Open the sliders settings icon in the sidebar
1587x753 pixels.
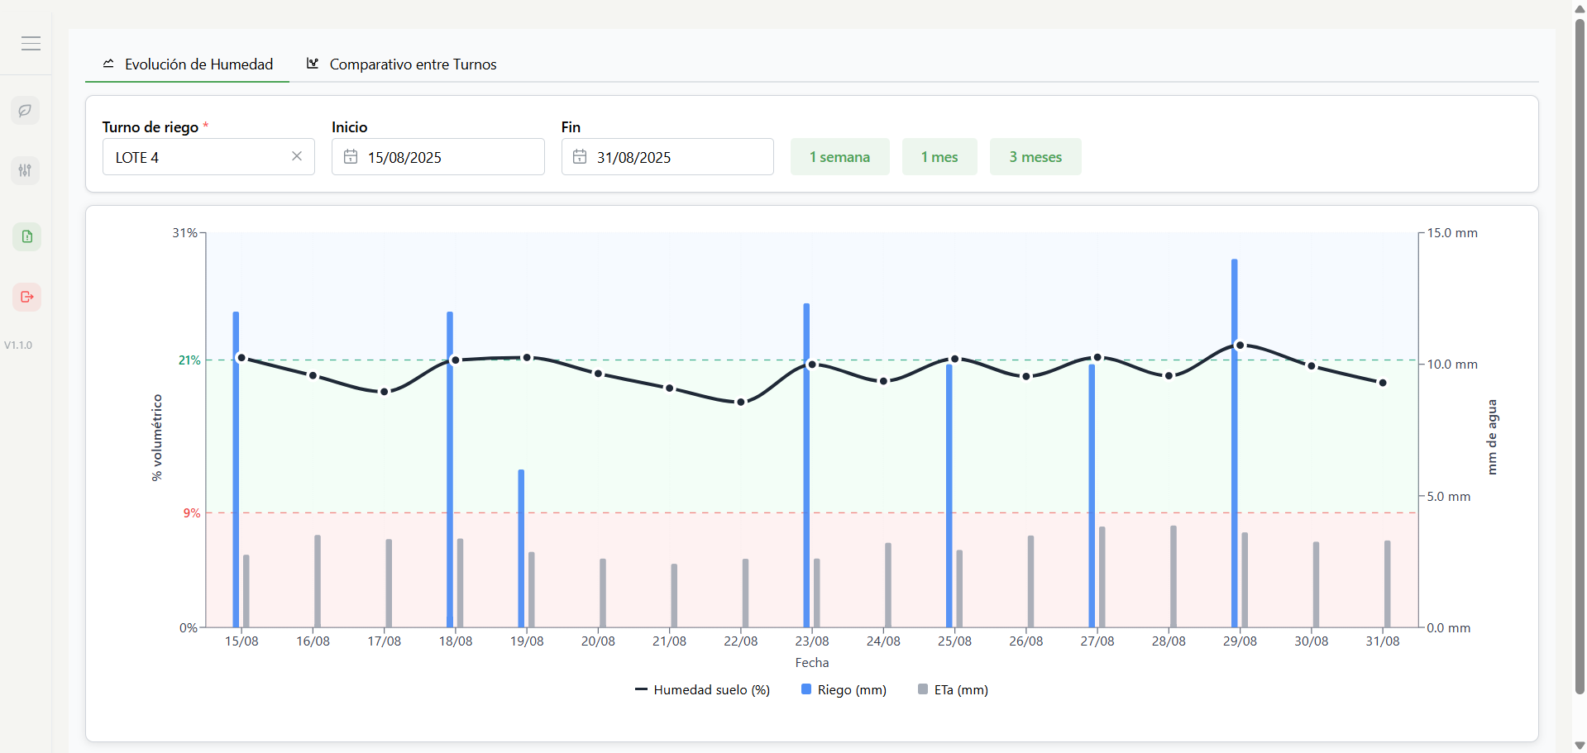coord(26,170)
